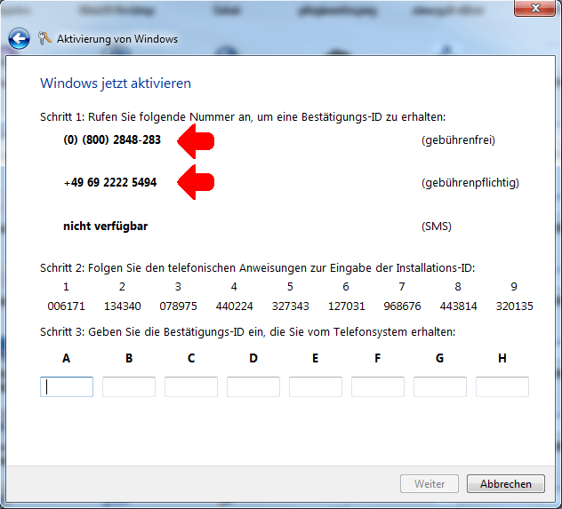Click installation ID block 127031
The width and height of the screenshot is (562, 509).
click(x=346, y=306)
